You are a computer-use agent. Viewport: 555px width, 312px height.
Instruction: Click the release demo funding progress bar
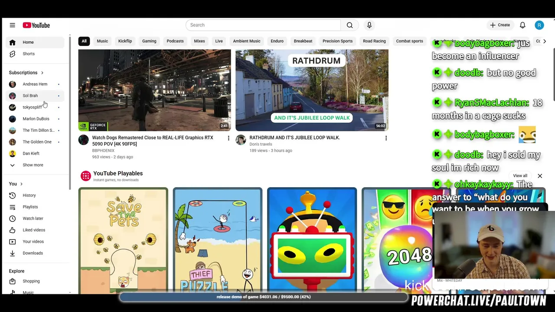click(x=264, y=297)
